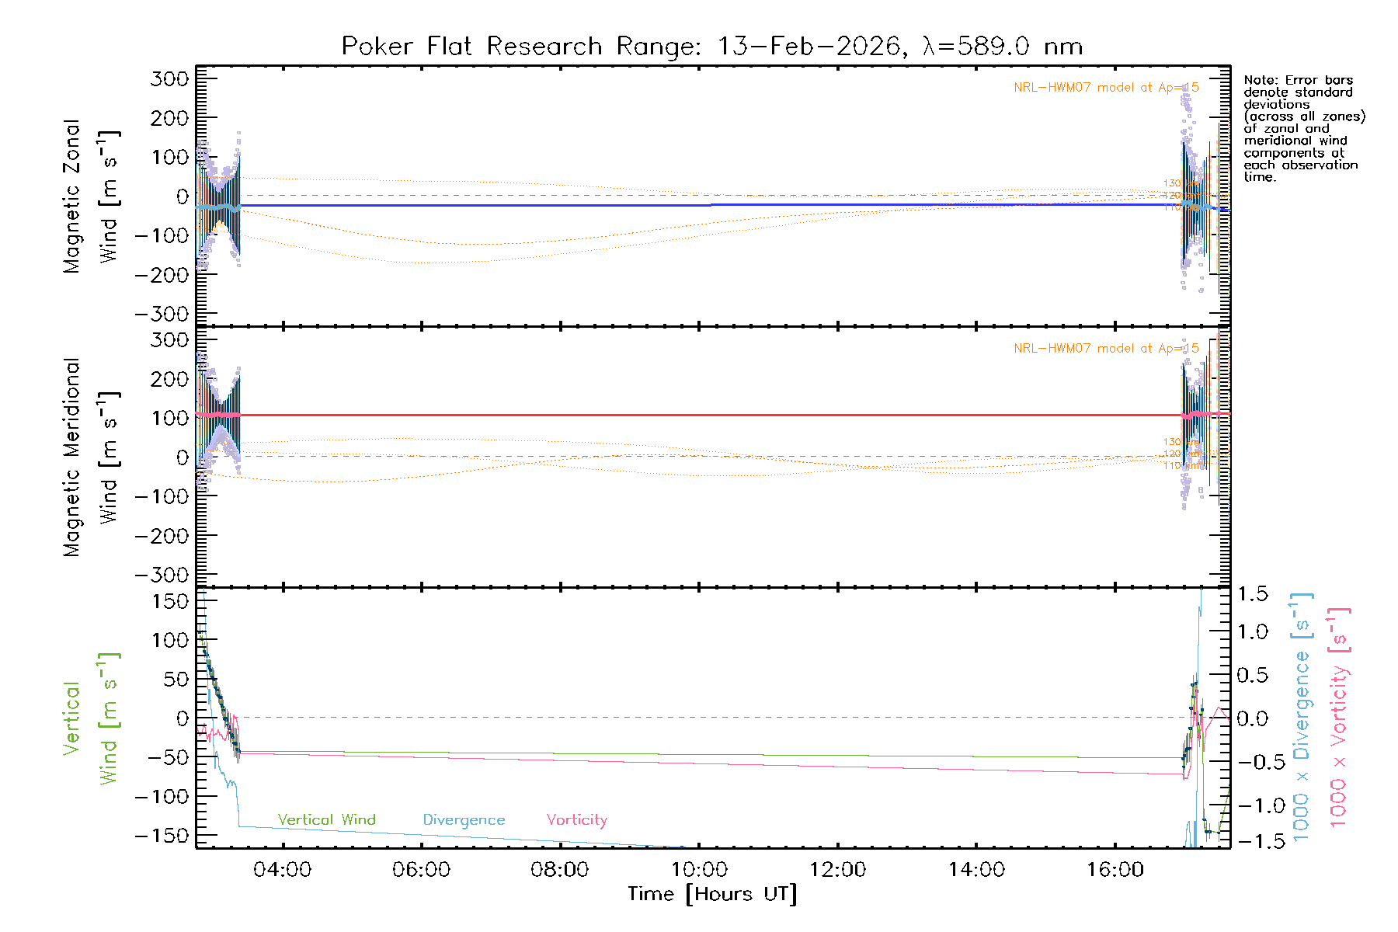Click NRL-HWM07 model label in zonal panel
This screenshot has height=932, width=1398.
pyautogui.click(x=1105, y=88)
